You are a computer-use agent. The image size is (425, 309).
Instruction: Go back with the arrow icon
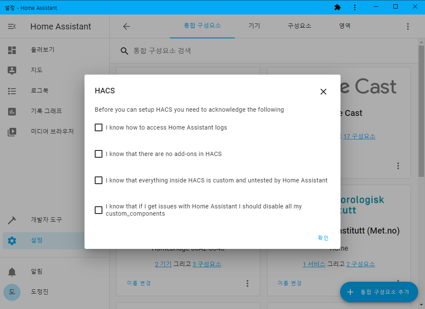point(126,26)
